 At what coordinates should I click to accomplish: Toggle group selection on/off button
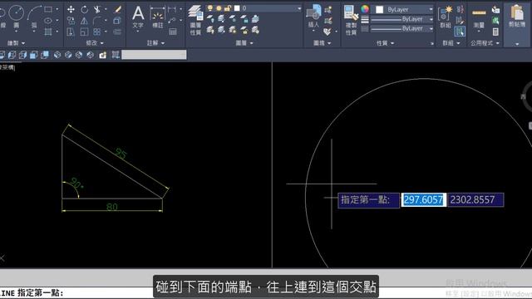coord(460,32)
